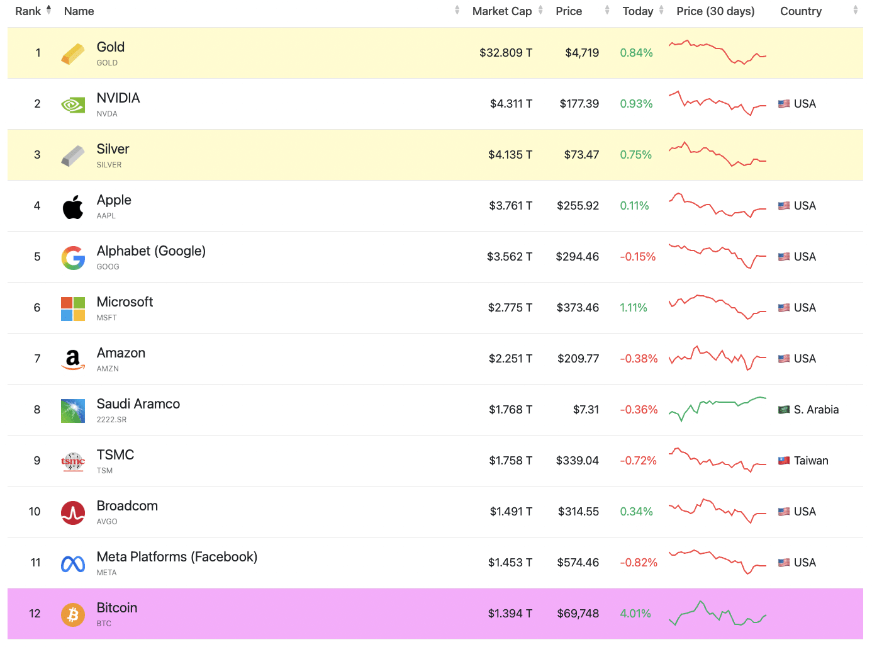Click the Microsoft four-square logo
Viewport: 872px width, 647px height.
[73, 308]
